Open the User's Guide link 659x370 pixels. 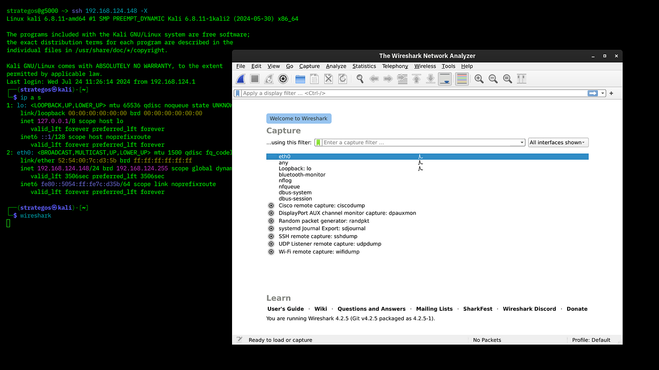click(286, 309)
